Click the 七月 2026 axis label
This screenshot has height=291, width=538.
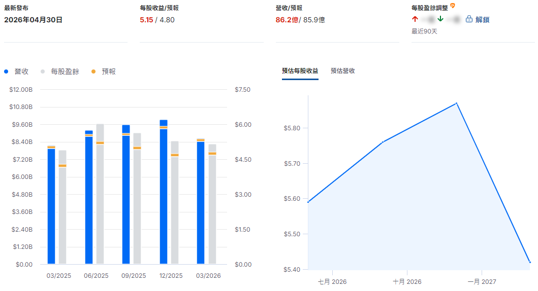click(x=332, y=282)
